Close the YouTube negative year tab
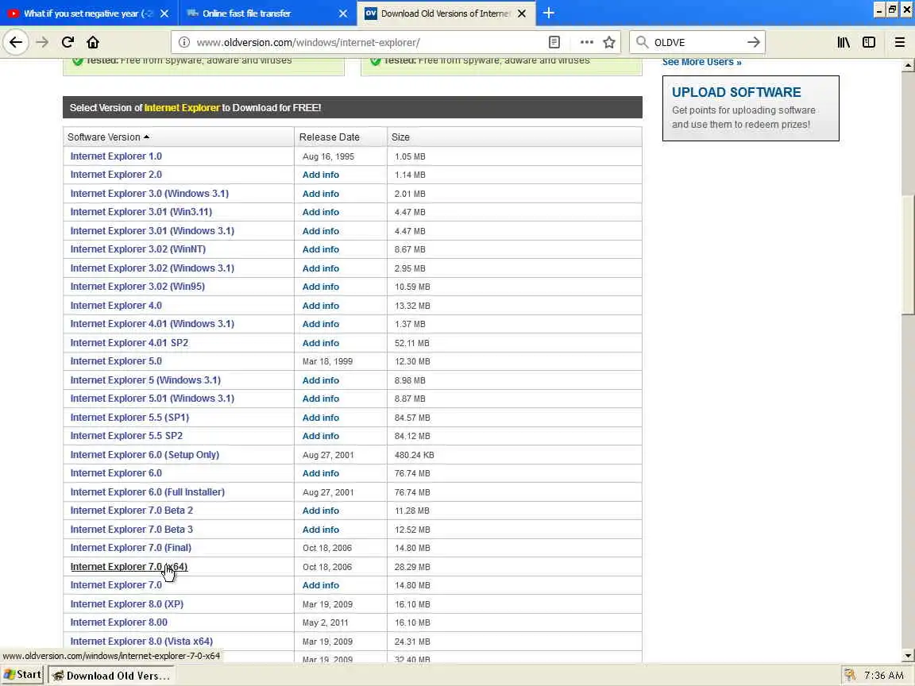Image resolution: width=915 pixels, height=686 pixels. point(164,13)
